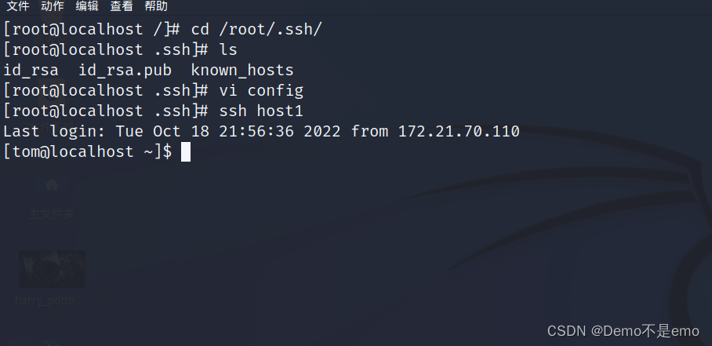Screen dimensions: 712x346
Task: Click the known_hosts filename in the listing
Action: (242, 71)
